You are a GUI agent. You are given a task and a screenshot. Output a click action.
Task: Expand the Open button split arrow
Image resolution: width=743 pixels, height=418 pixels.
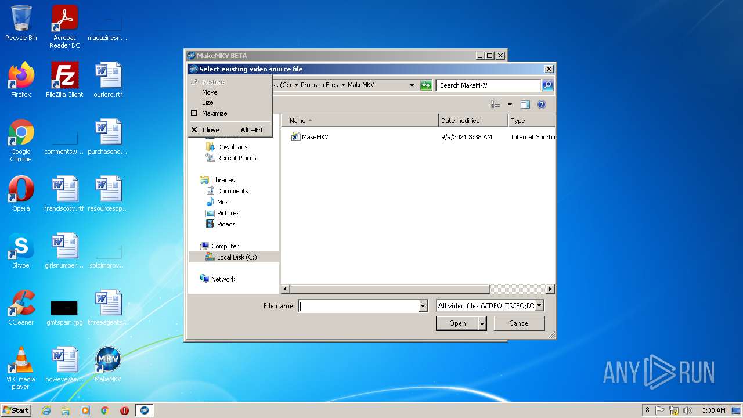[482, 323]
